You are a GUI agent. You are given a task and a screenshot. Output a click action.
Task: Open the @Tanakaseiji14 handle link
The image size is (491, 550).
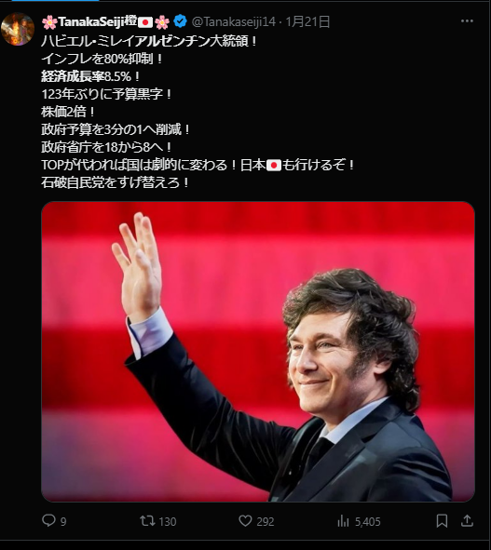[233, 21]
